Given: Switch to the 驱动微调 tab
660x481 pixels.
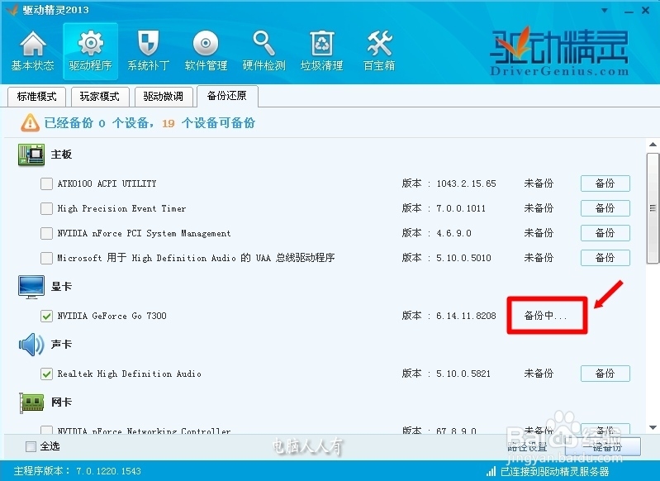Looking at the screenshot, I should (x=164, y=97).
